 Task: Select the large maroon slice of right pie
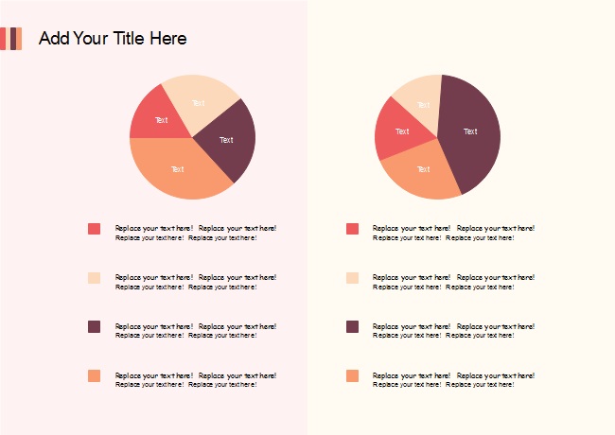tap(469, 130)
